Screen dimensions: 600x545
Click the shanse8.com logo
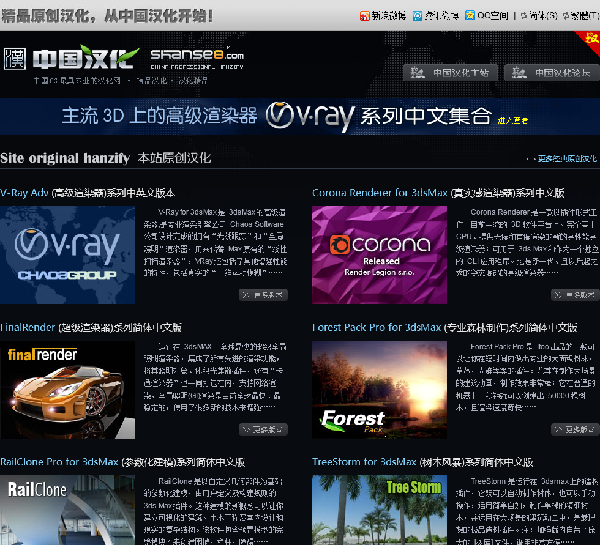[197, 57]
